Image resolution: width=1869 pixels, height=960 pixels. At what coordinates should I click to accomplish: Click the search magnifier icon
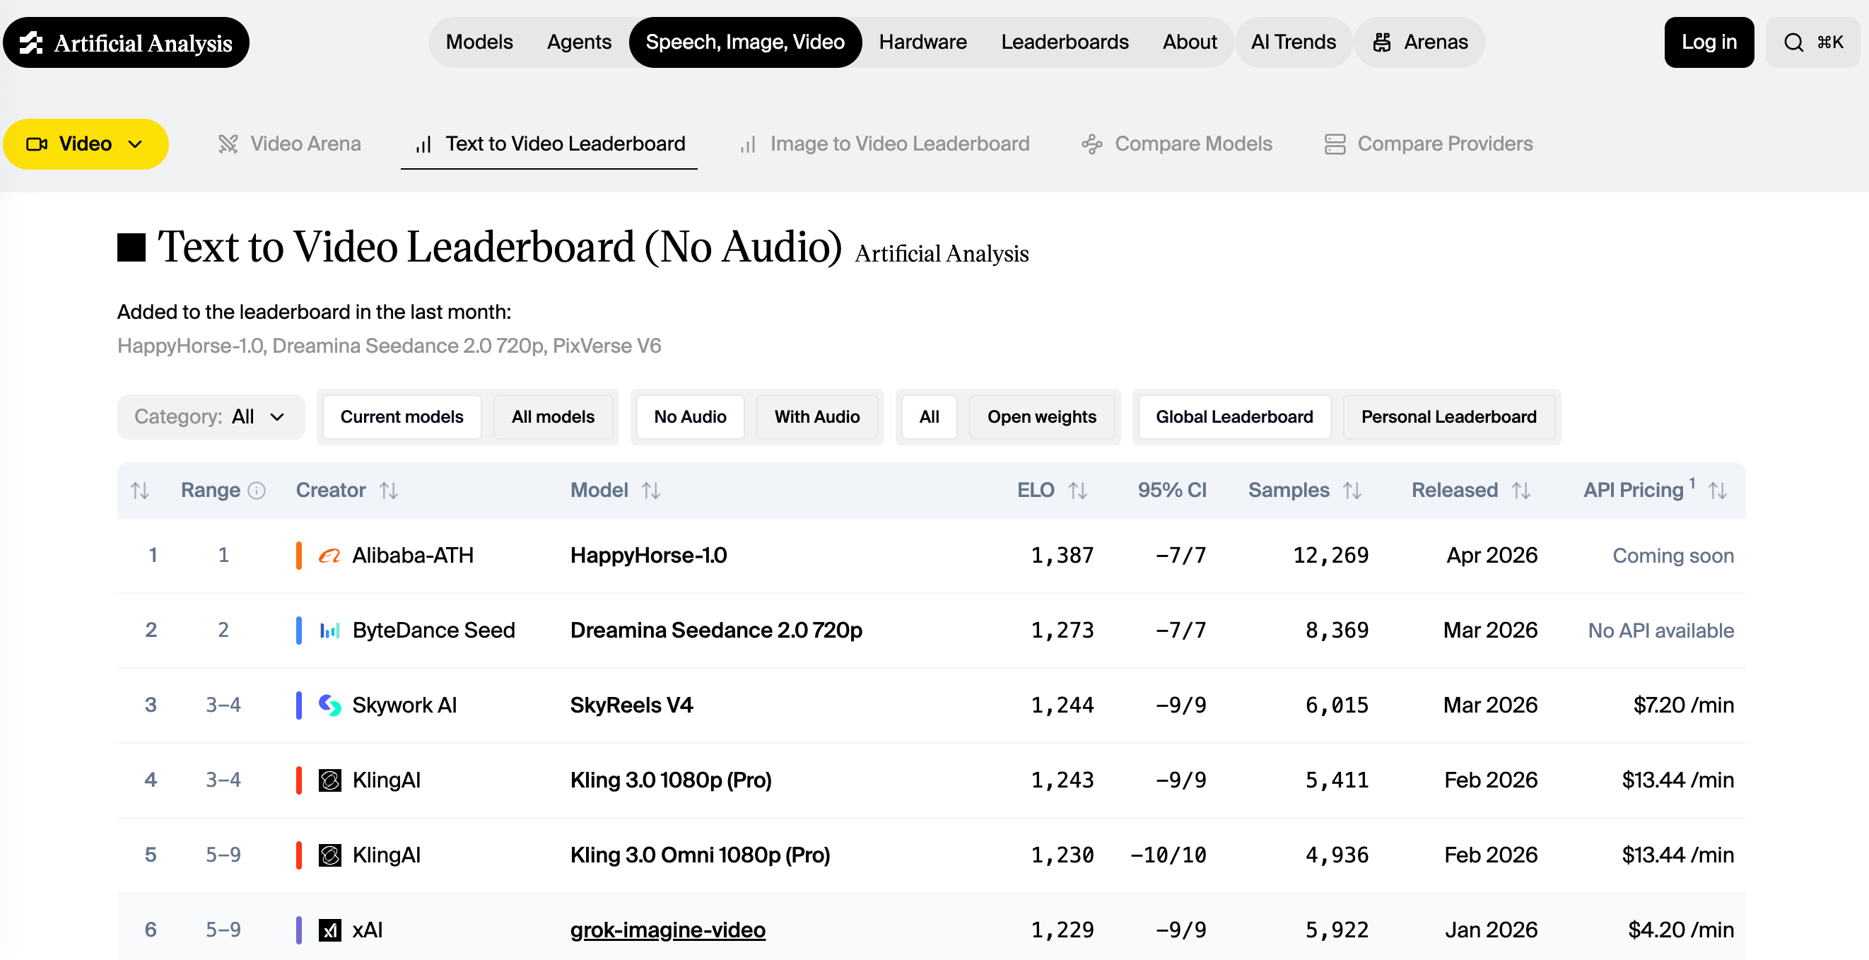point(1793,43)
